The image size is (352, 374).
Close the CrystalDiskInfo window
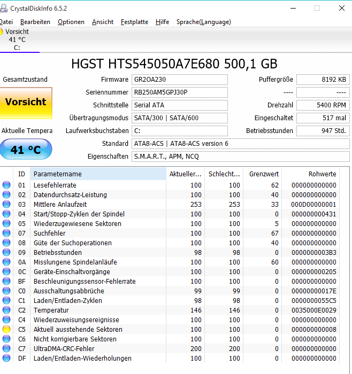tap(342, 9)
